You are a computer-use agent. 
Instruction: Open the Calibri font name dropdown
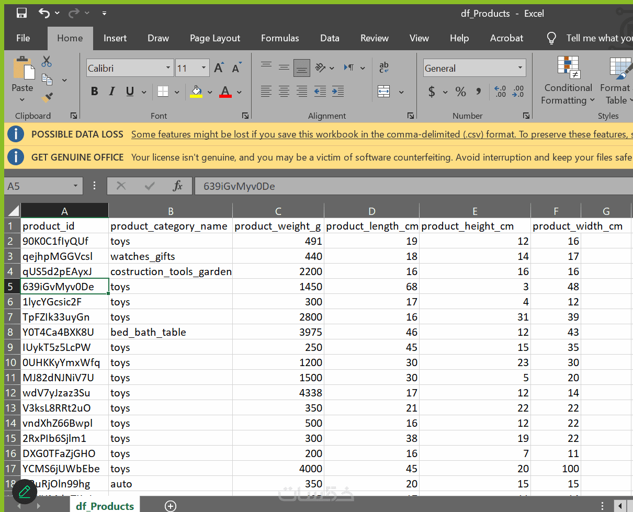[x=168, y=68]
